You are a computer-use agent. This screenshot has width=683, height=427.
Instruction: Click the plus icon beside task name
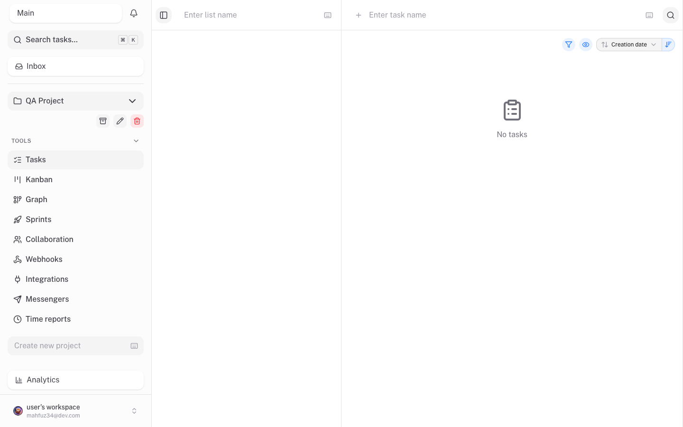[x=359, y=15]
